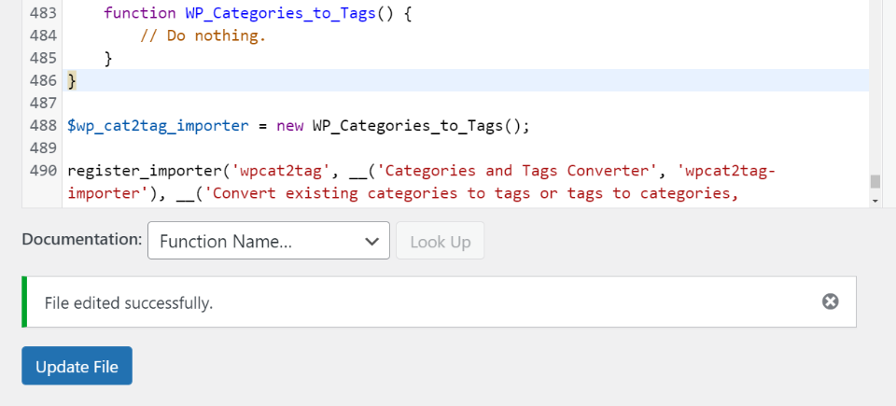Click the editor scrollbar down arrow

pos(875,201)
